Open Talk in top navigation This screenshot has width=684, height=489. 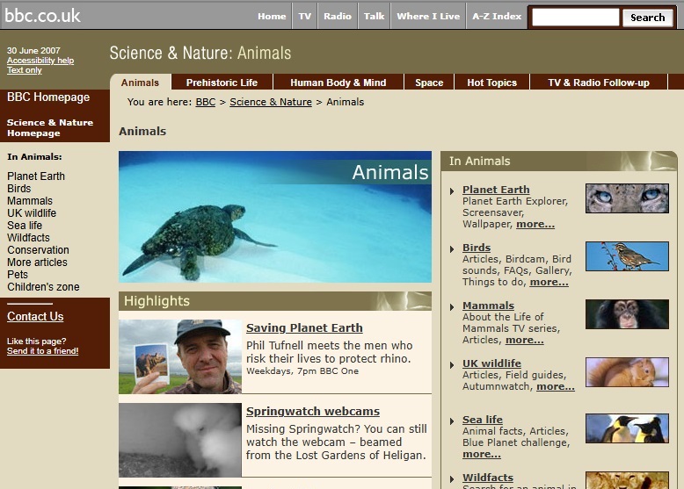coord(374,16)
